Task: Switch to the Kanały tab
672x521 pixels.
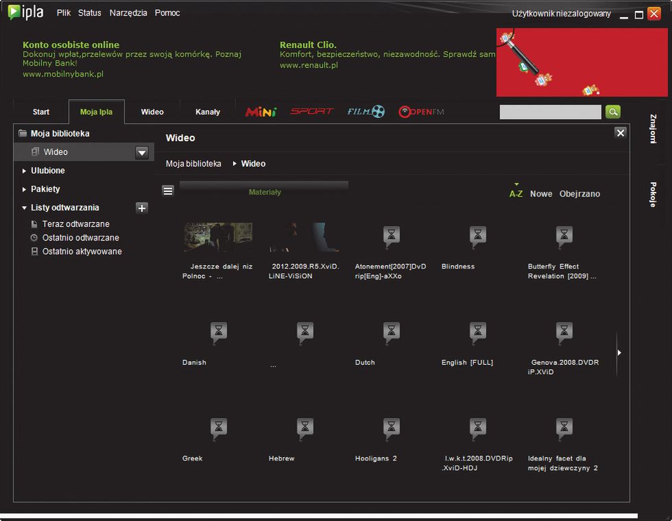Action: tap(207, 112)
